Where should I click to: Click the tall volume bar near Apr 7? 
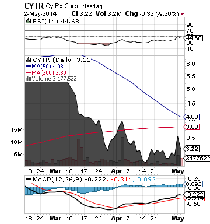coord(123,152)
